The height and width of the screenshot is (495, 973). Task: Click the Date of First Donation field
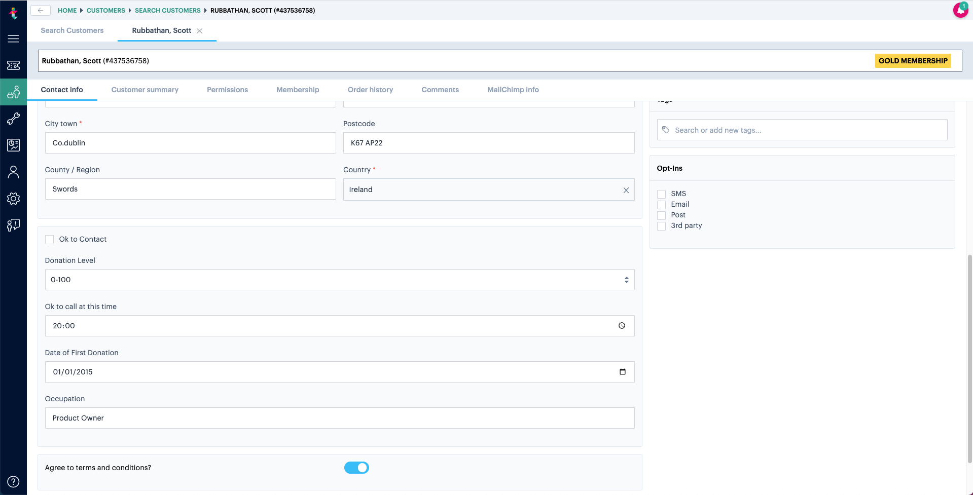tap(340, 372)
